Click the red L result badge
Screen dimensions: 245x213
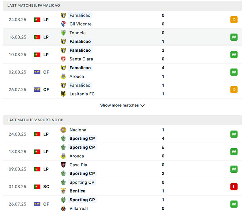(234, 186)
